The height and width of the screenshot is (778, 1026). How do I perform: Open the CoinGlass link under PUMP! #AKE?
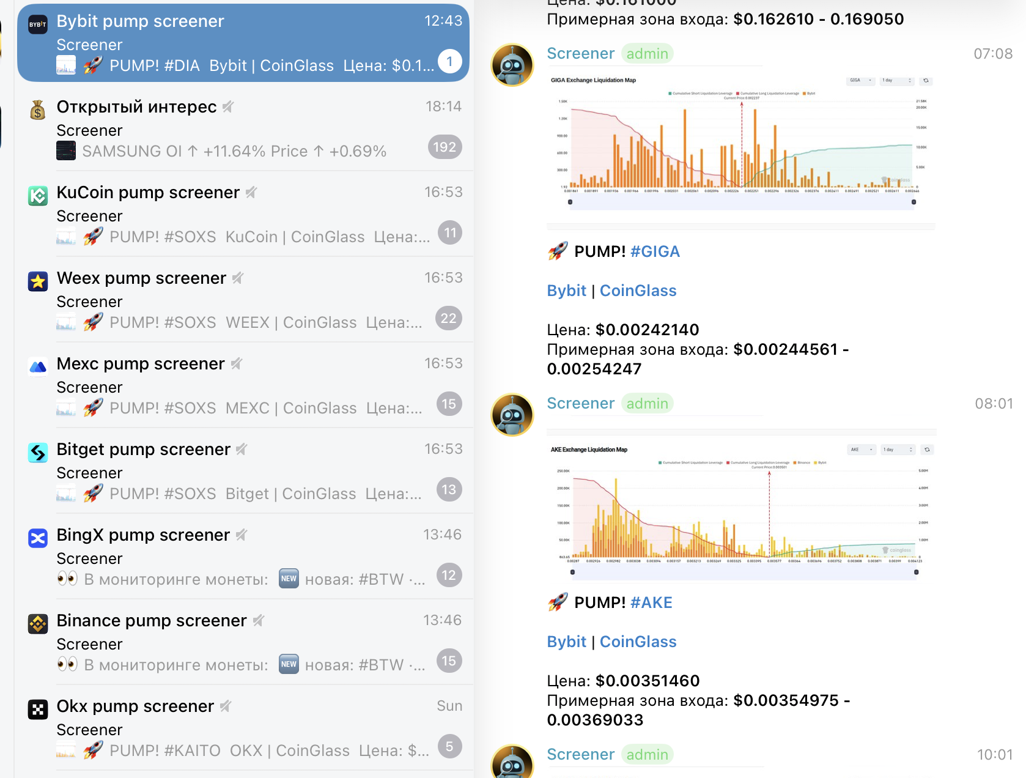638,642
